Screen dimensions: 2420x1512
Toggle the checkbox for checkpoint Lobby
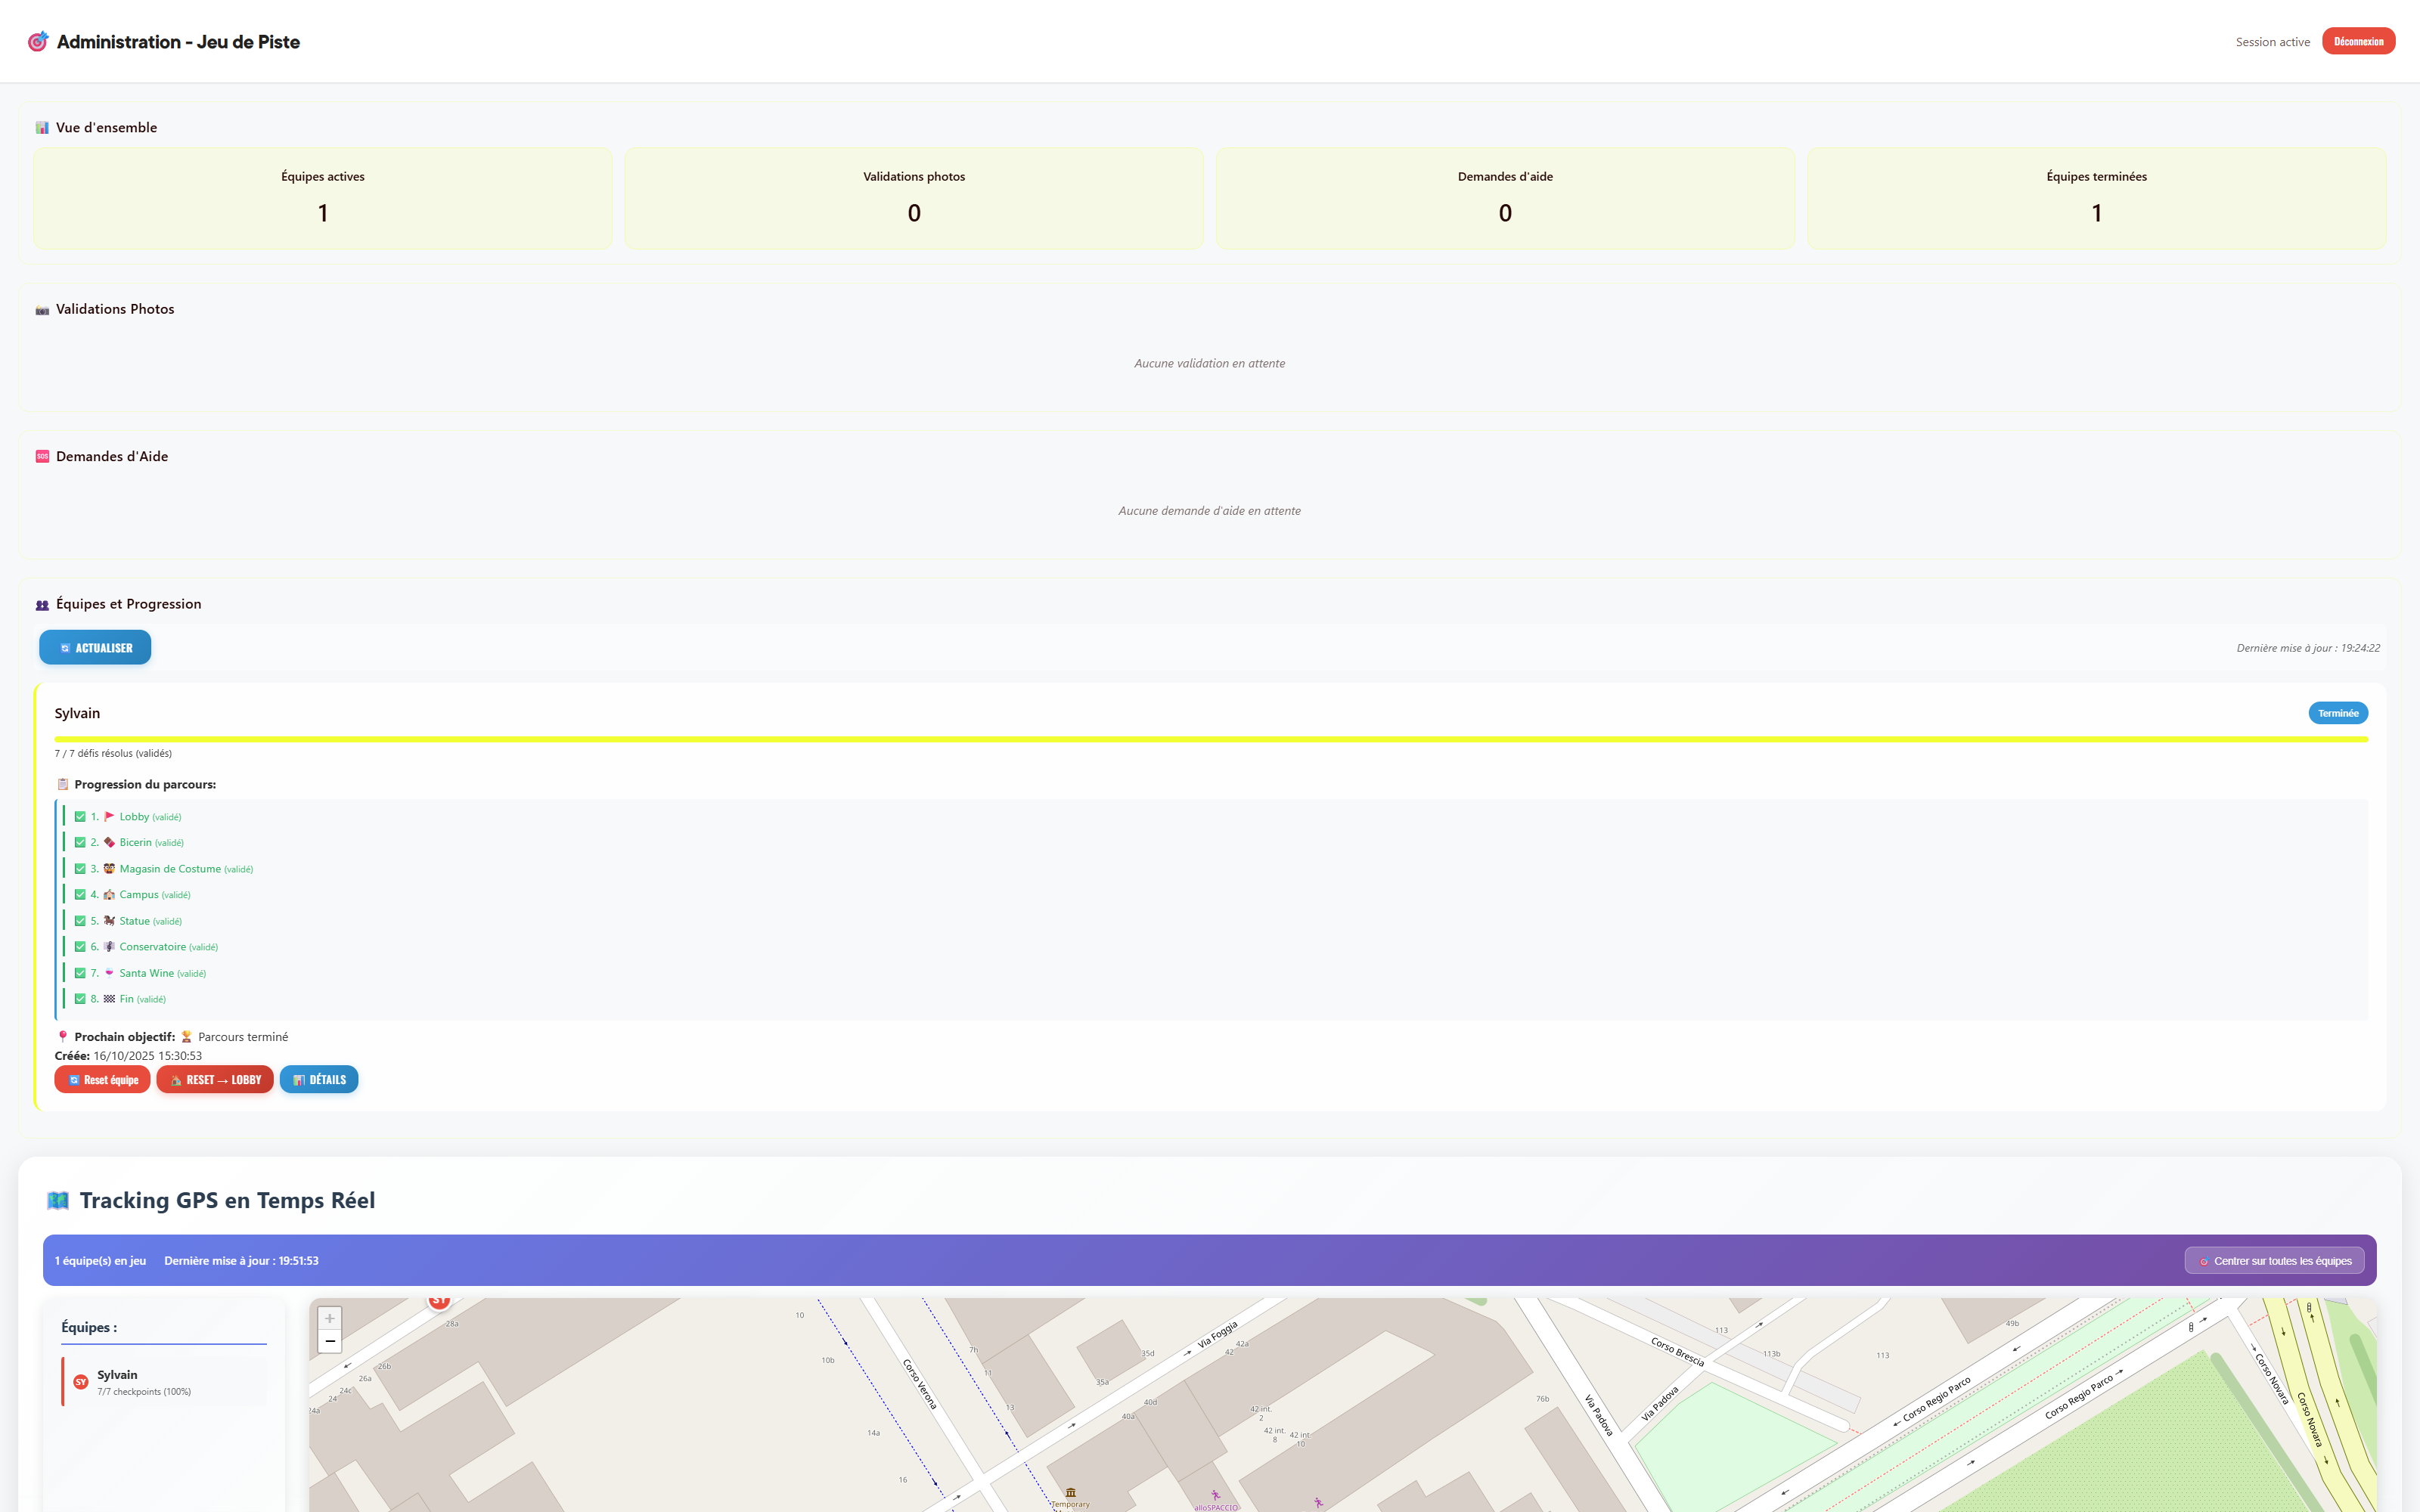[80, 816]
